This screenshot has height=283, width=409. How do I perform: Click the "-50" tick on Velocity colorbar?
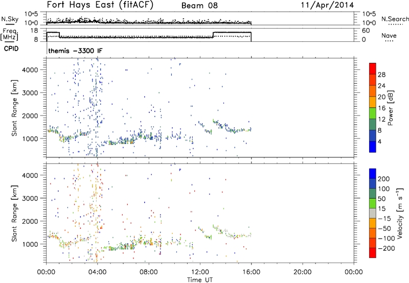(x=384, y=228)
